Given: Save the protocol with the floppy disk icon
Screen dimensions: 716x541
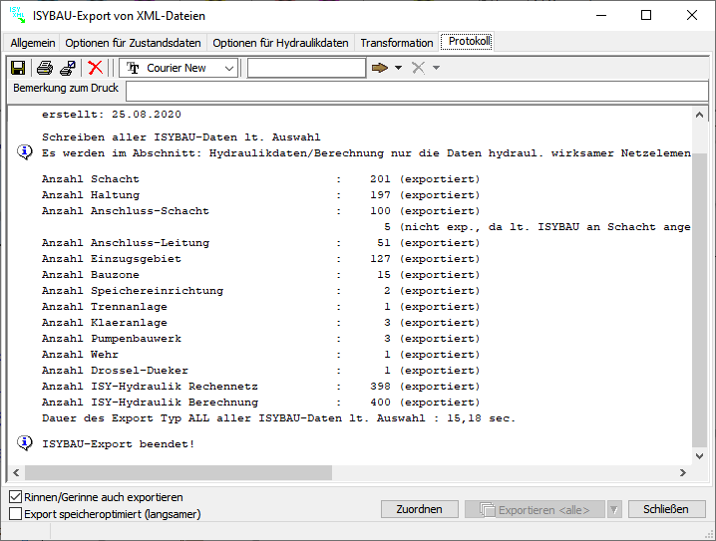Looking at the screenshot, I should pos(18,68).
